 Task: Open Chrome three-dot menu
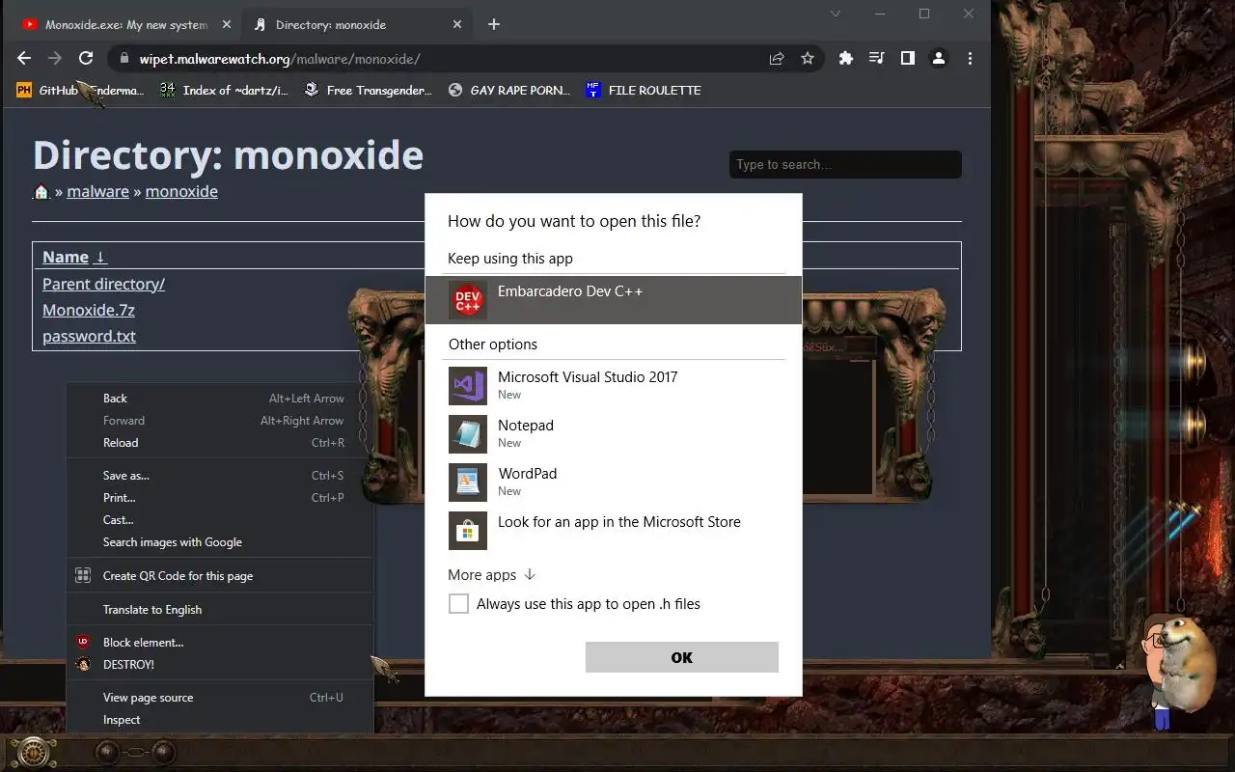(x=970, y=59)
